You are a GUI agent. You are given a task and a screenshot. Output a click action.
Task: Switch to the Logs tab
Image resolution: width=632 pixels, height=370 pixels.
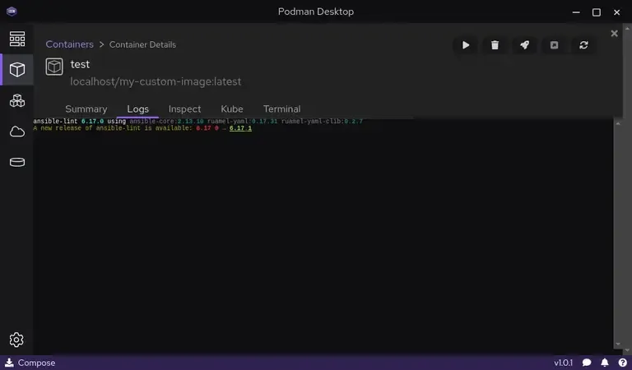[138, 109]
